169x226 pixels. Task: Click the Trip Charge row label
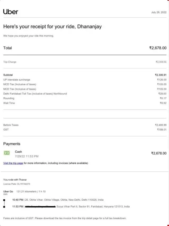(10, 62)
